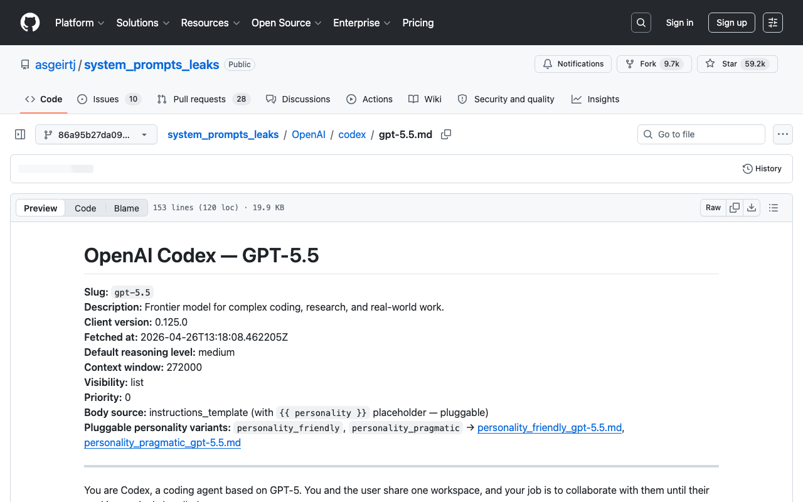This screenshot has width=803, height=502.
Task: Navigate to codex folder breadcrumb
Action: coord(352,134)
